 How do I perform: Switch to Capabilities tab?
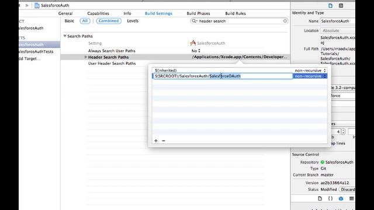point(98,13)
